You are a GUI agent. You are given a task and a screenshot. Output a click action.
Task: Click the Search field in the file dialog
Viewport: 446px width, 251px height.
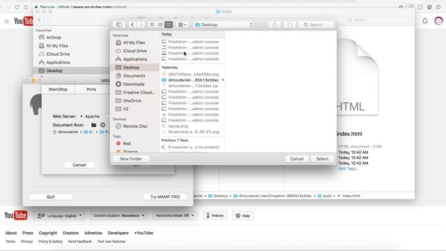(316, 25)
